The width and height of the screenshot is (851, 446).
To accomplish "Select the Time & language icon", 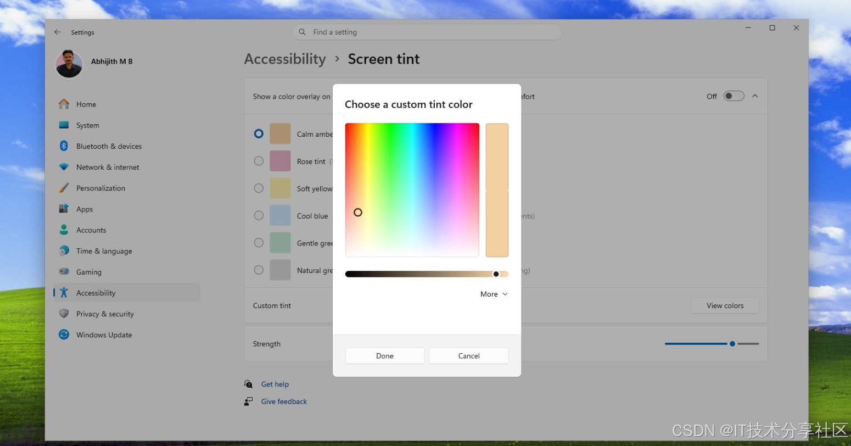I will coord(64,250).
